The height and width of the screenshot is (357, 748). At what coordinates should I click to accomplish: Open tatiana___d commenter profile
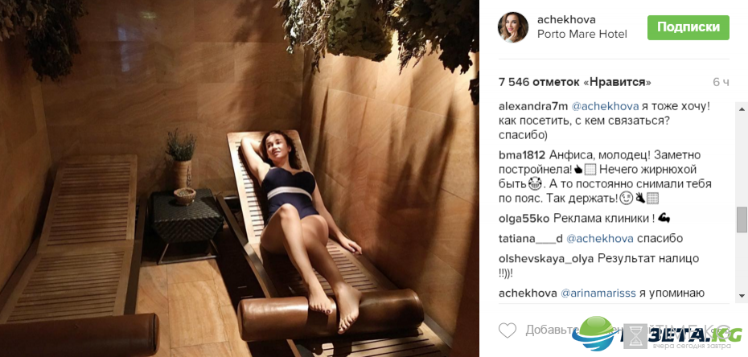point(531,238)
